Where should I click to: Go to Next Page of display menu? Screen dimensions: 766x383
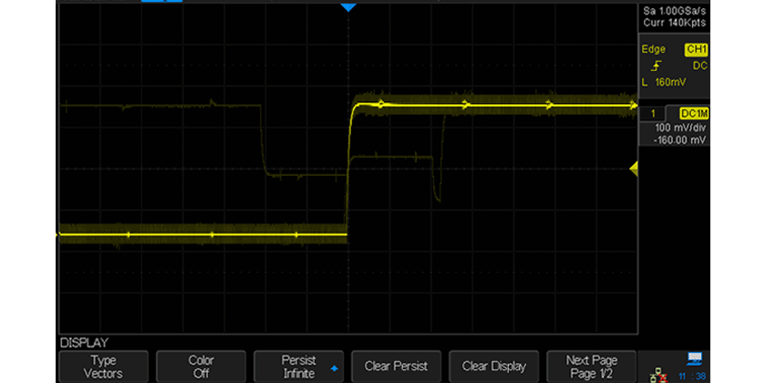(592, 366)
